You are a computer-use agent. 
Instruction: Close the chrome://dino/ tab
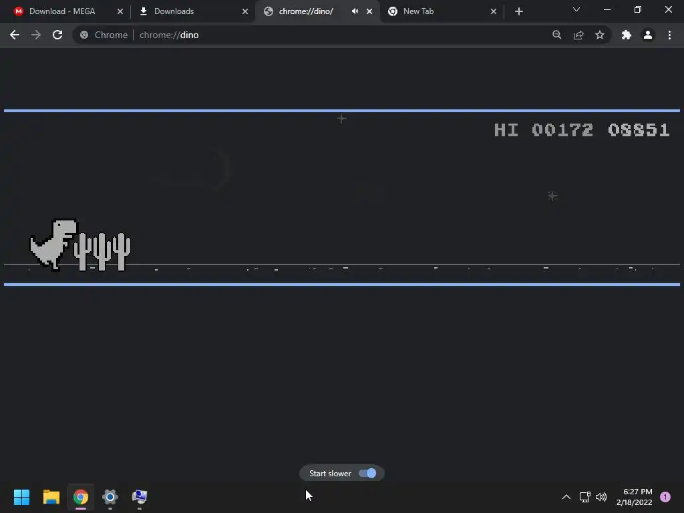tap(369, 11)
